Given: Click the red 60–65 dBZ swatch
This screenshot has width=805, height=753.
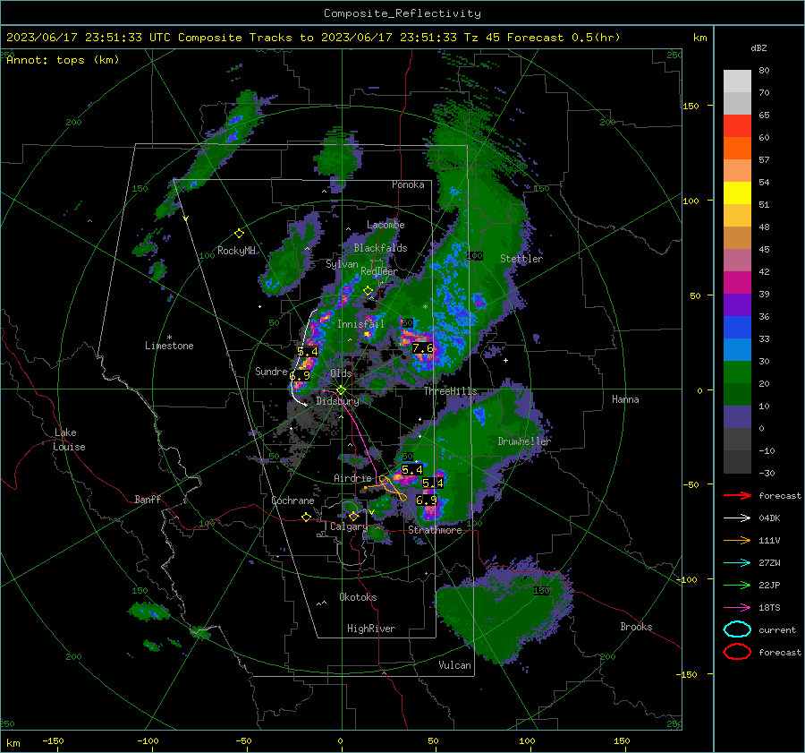Looking at the screenshot, I should 737,126.
